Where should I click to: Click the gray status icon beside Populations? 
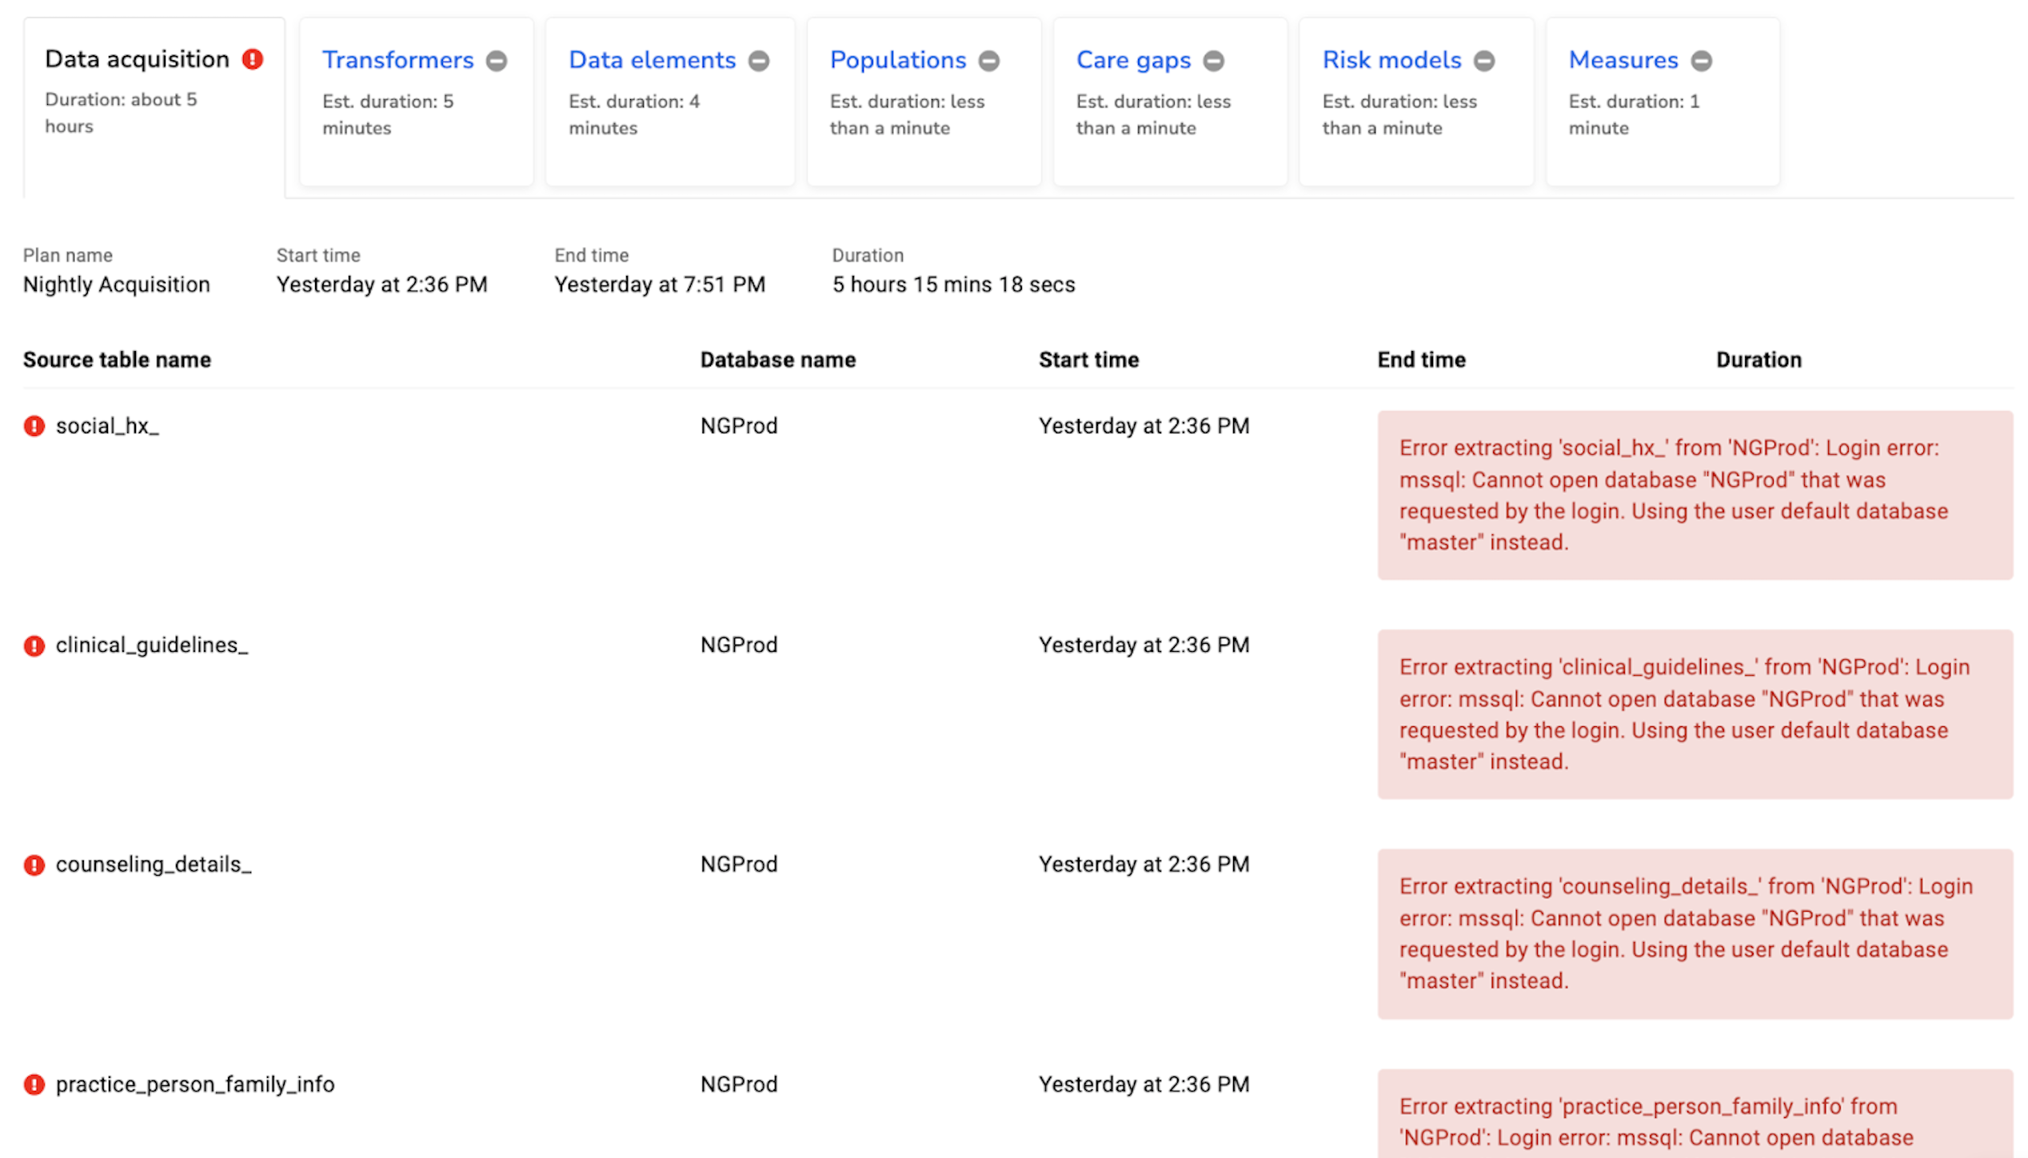pyautogui.click(x=989, y=61)
